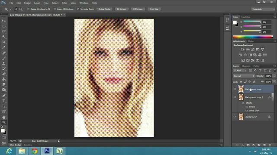Open the Essentials workspace dropdown
The image size is (277, 155).
coord(263,9)
